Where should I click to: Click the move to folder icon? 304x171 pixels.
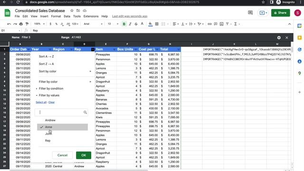click(x=78, y=10)
